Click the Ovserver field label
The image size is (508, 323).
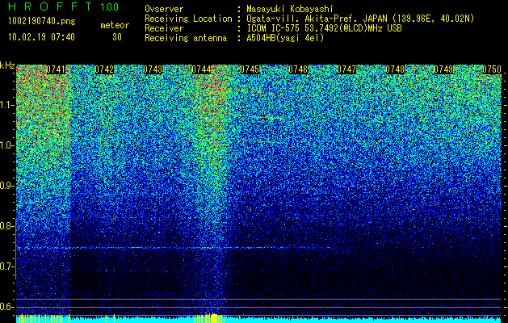click(164, 9)
